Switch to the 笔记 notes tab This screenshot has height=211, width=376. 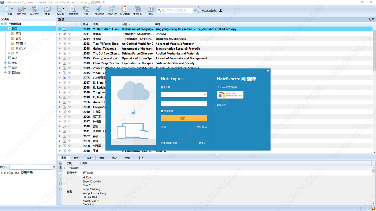[x=114, y=158]
